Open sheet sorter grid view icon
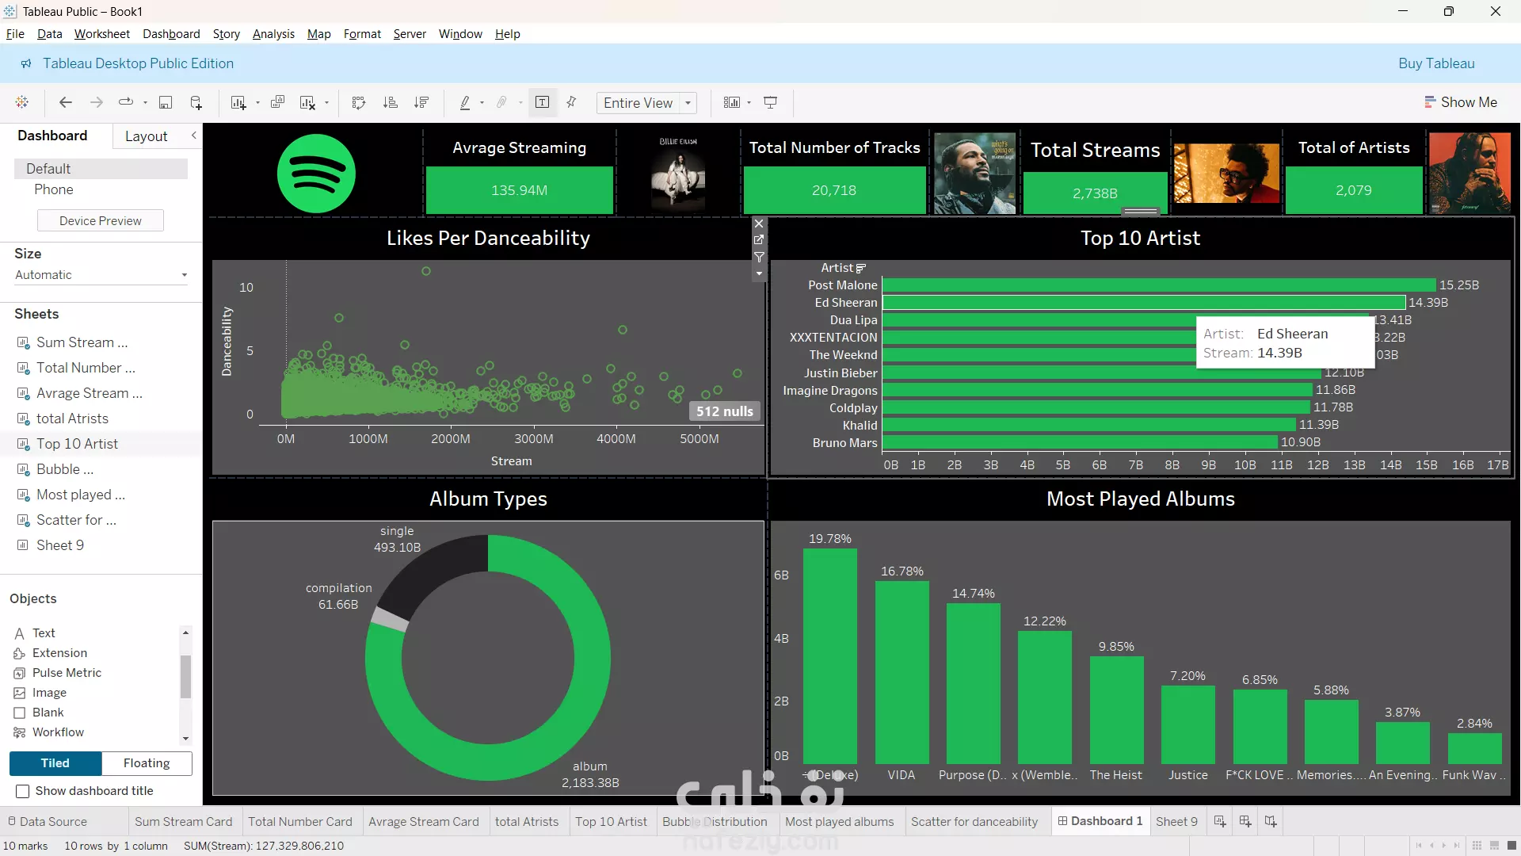 [x=1477, y=846]
